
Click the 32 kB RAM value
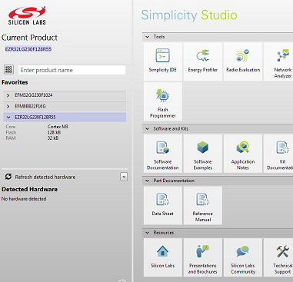pos(53,138)
